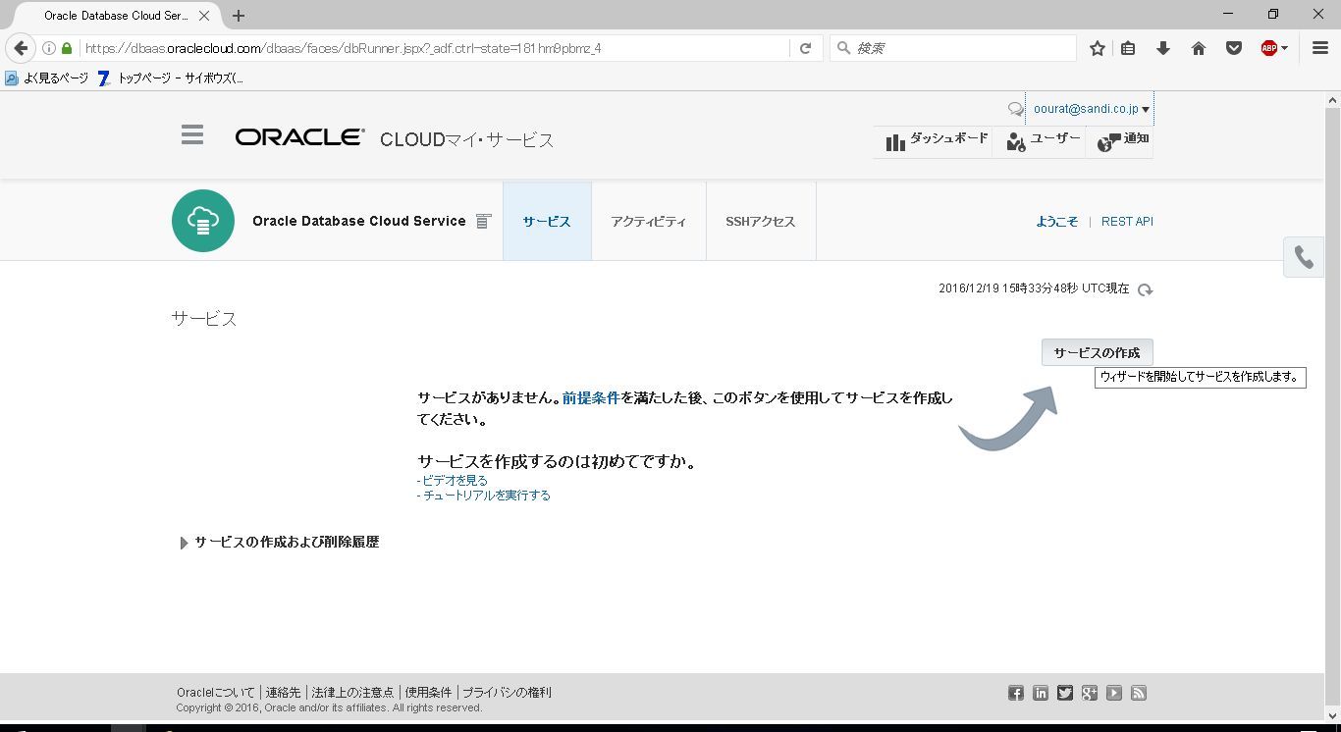Select the Oracle Database Cloud Service browser tab

116,16
